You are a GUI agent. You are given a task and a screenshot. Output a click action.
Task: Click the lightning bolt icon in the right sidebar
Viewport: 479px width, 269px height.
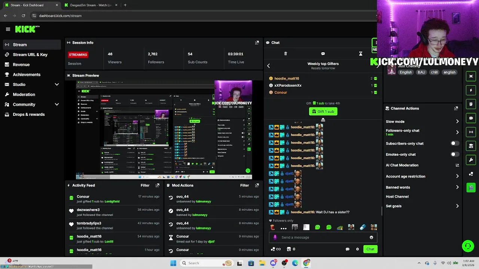471,90
